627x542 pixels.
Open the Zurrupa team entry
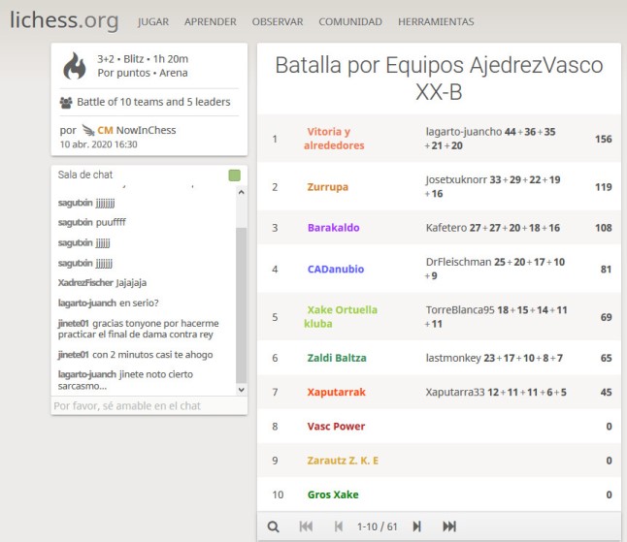point(327,187)
